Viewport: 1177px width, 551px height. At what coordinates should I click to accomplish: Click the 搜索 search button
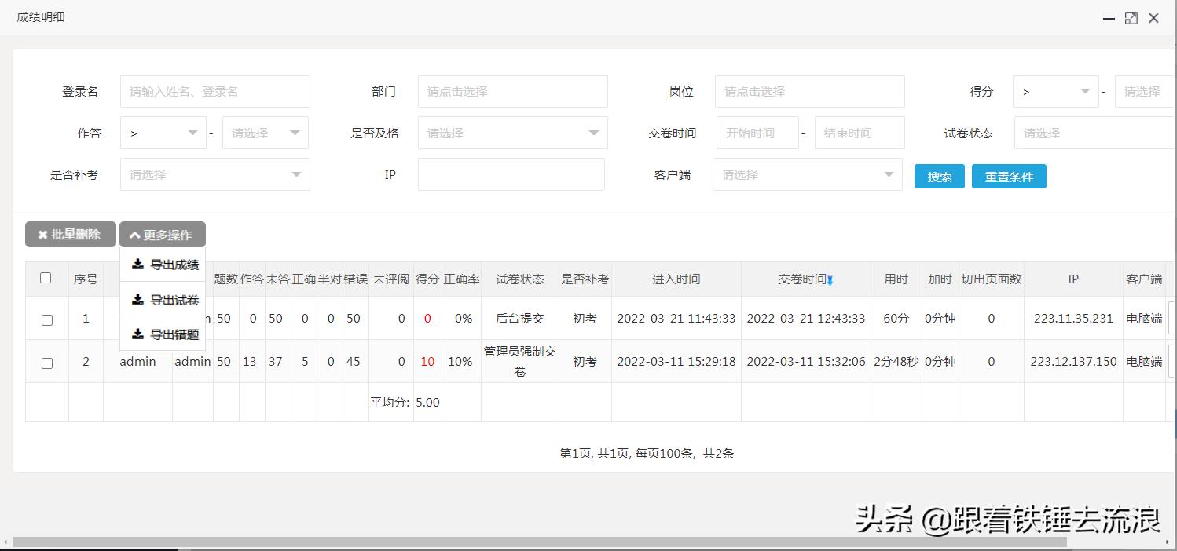(x=939, y=176)
